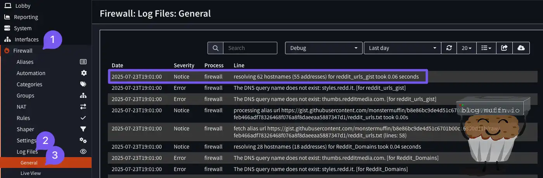
Task: Open Rules in the Firewall menu
Action: click(23, 118)
